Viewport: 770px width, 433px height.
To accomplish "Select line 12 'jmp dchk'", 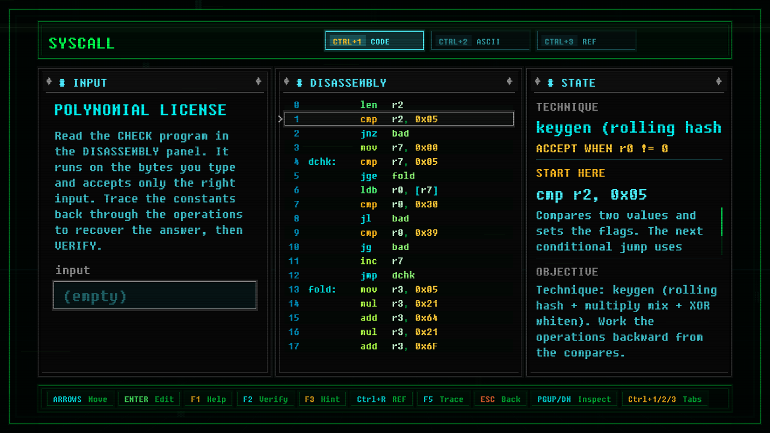I will 399,275.
